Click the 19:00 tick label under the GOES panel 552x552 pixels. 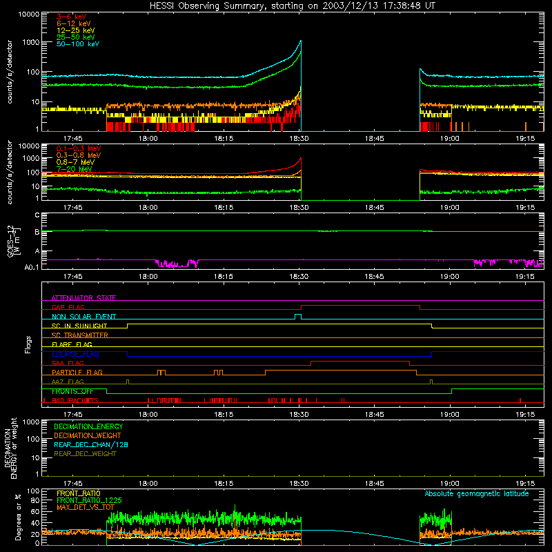[x=450, y=277]
